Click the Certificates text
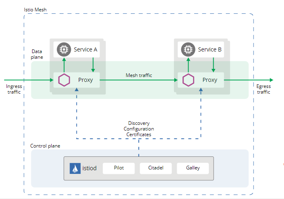 click(x=139, y=135)
